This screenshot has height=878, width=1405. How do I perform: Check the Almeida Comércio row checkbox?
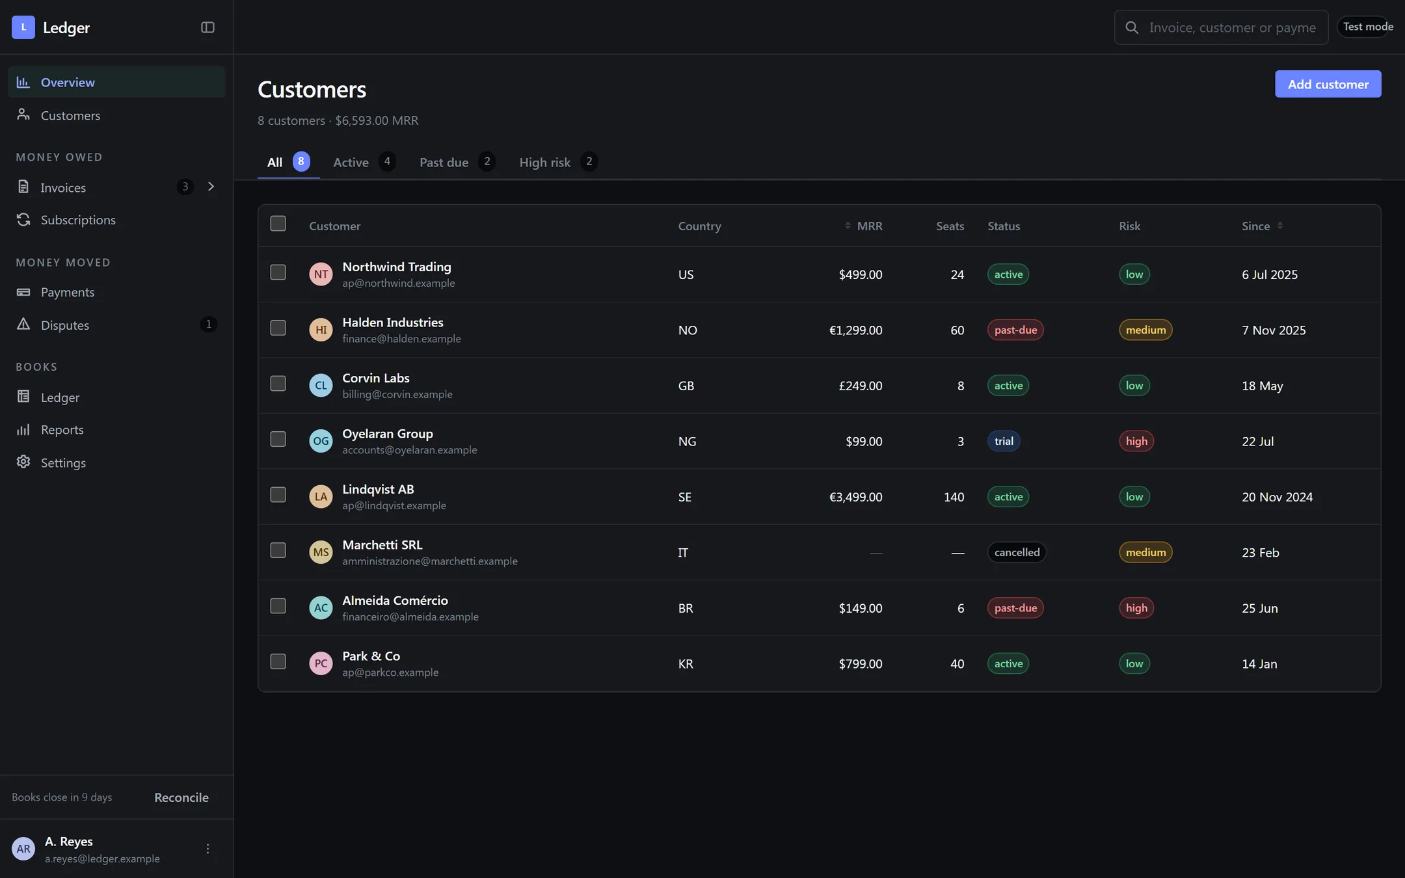pos(278,606)
